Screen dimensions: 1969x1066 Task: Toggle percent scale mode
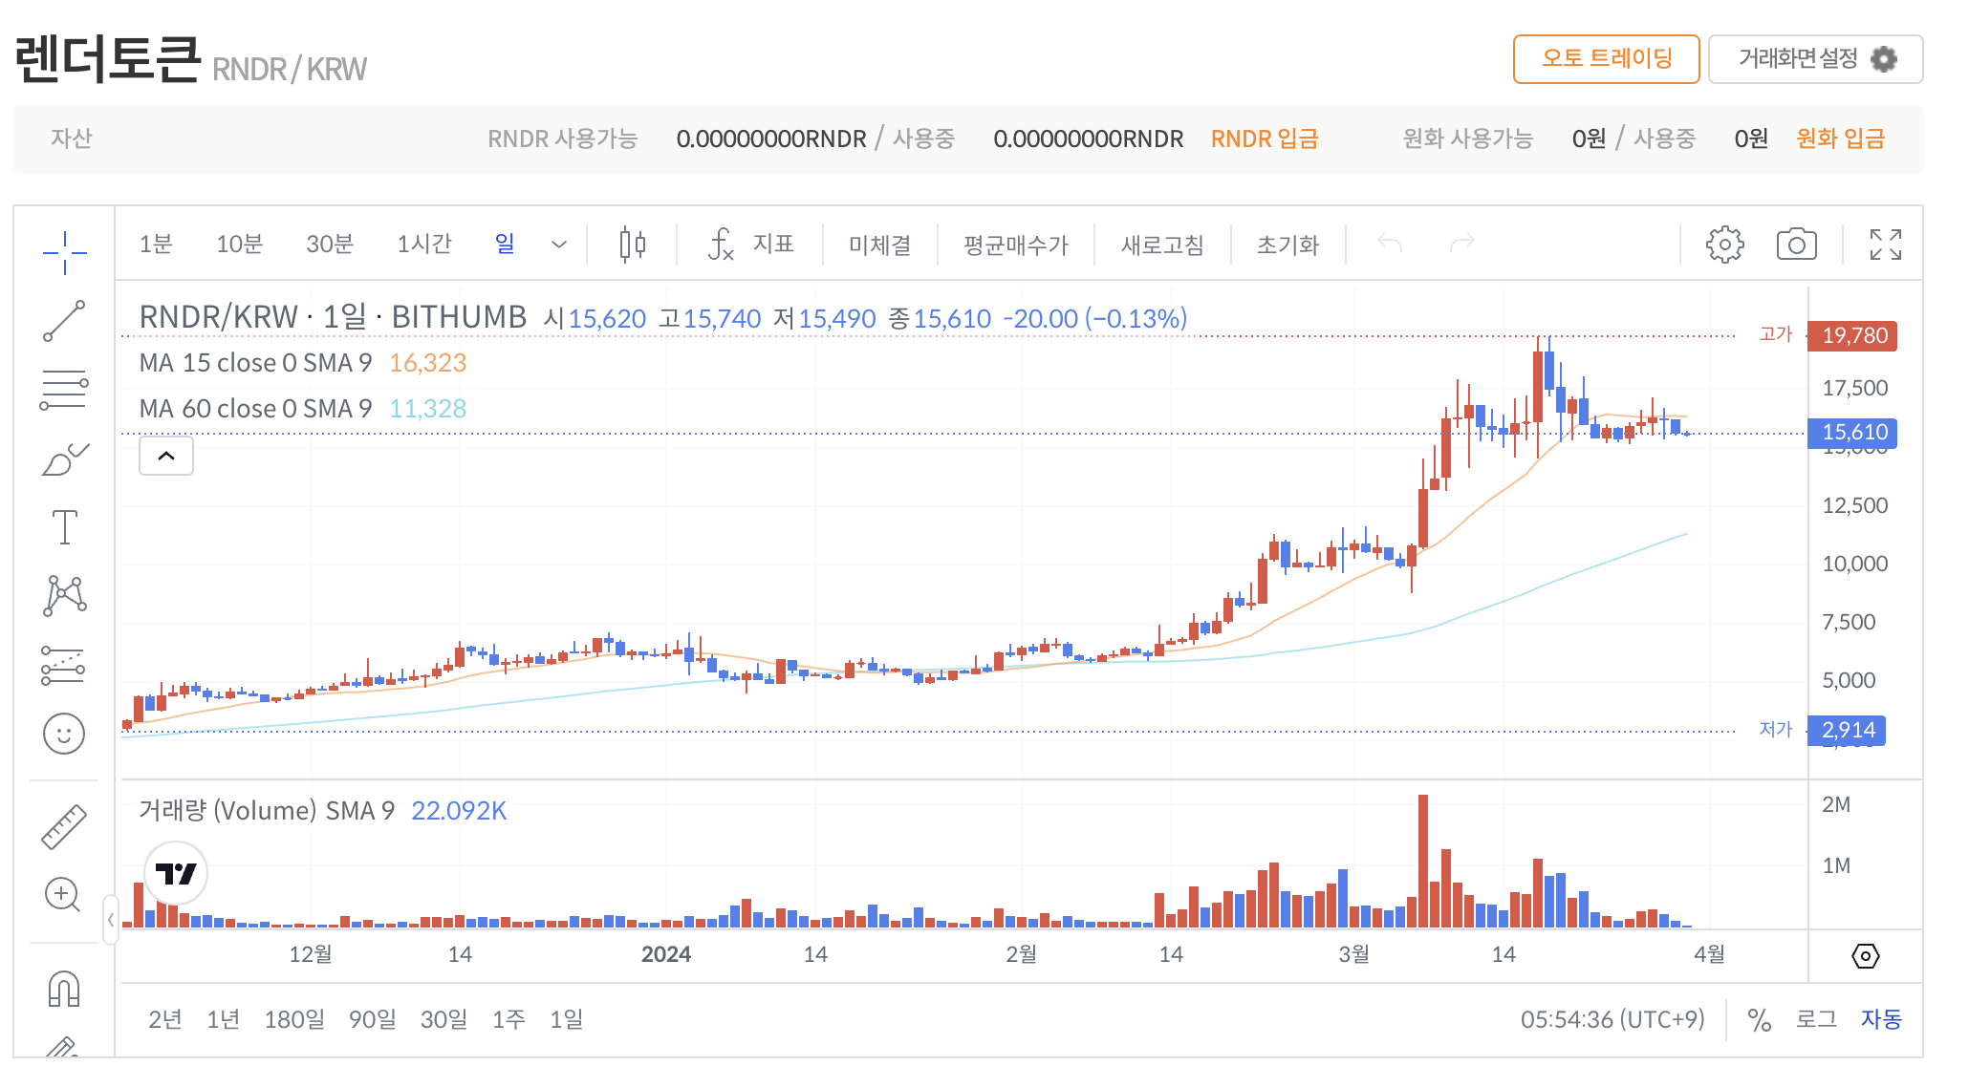click(x=1759, y=1020)
